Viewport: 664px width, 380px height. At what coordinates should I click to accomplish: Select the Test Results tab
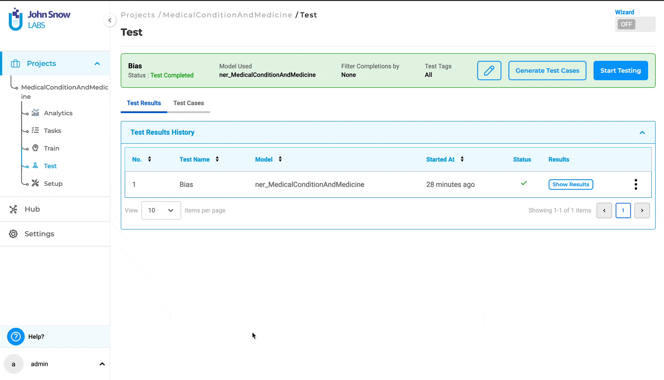(144, 103)
